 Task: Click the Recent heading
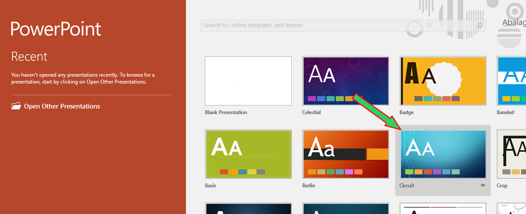coord(29,56)
